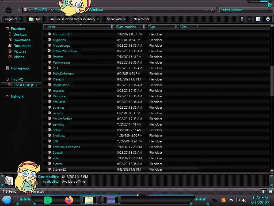274x206 pixels.
Task: Click the back navigation orb
Action: coord(8,10)
